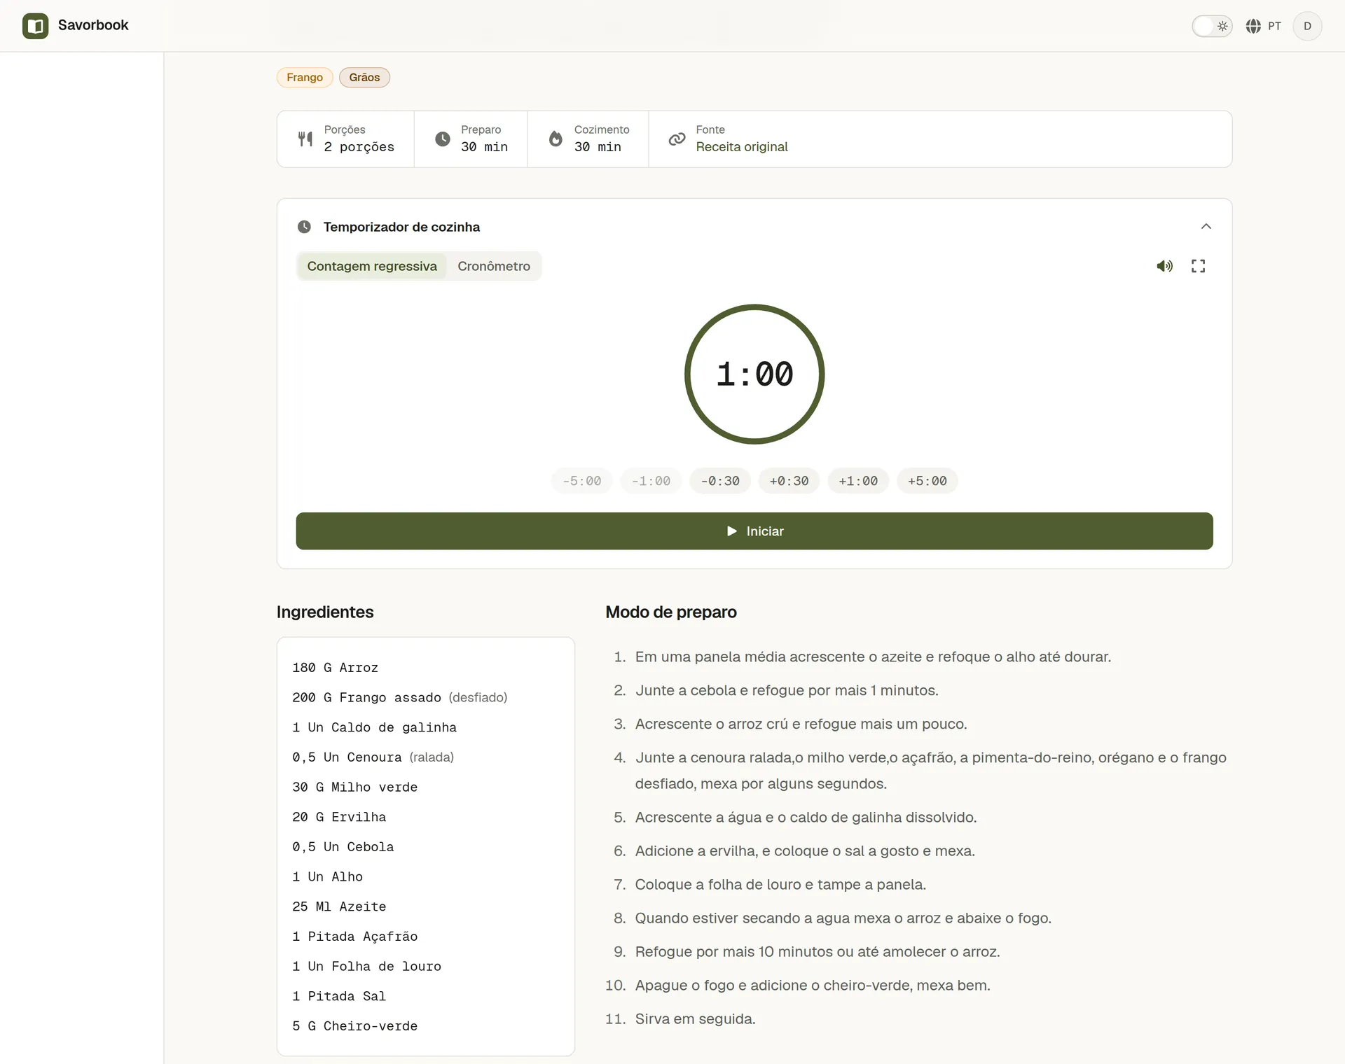Add 30 seconds with +0:30 button

click(789, 481)
